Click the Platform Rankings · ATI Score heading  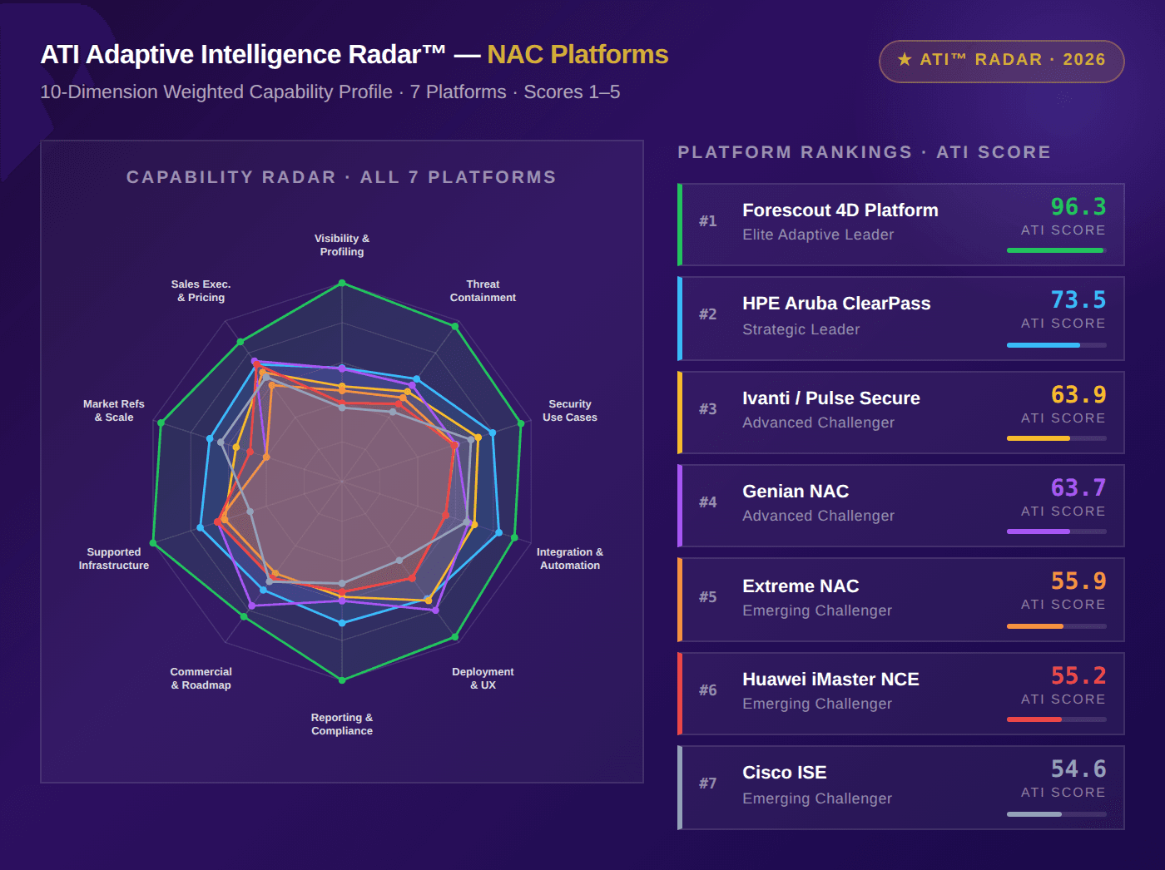pyautogui.click(x=865, y=152)
